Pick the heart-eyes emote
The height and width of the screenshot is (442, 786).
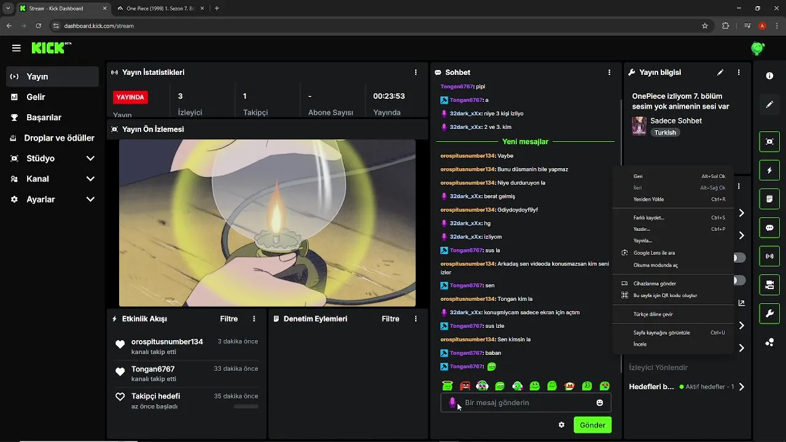click(605, 386)
